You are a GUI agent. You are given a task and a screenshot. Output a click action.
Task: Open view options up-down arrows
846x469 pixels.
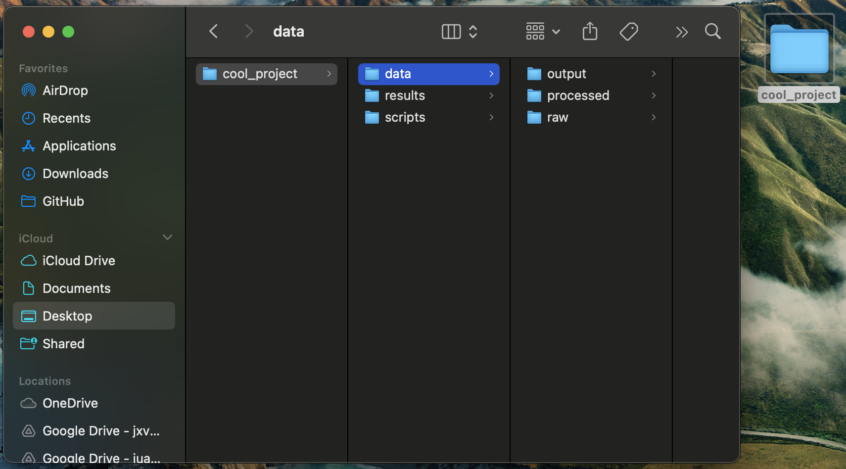point(473,32)
